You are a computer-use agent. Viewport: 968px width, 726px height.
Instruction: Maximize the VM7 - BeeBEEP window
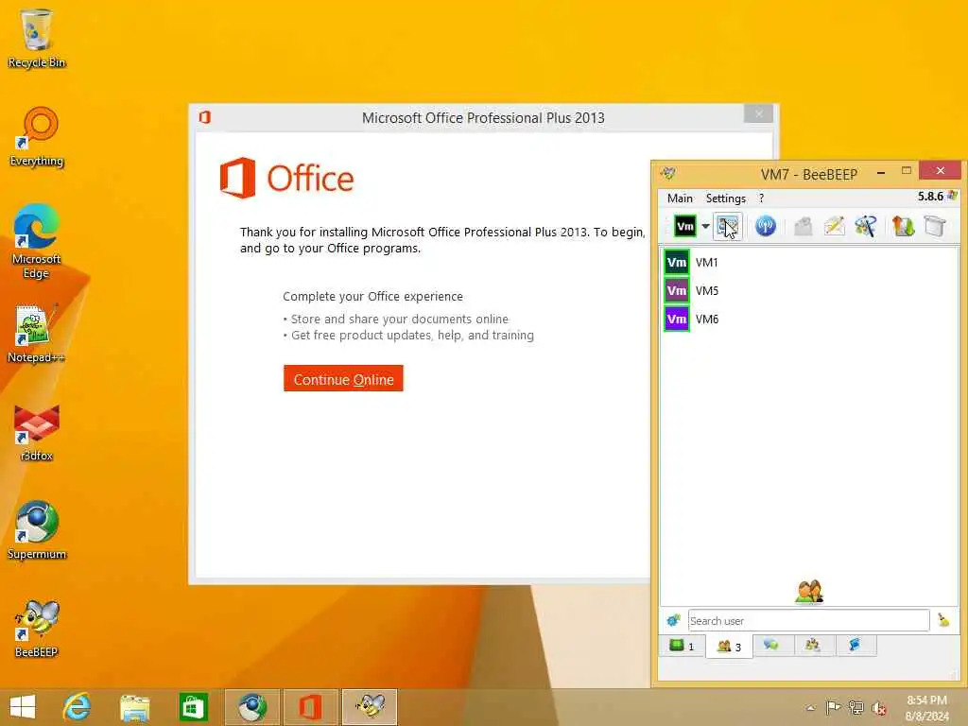[907, 171]
